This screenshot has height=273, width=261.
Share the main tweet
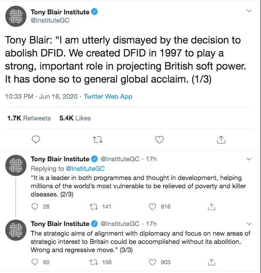(221, 140)
